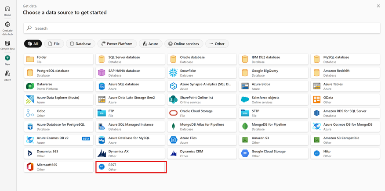The width and height of the screenshot is (385, 191).
Task: Click the Azure Data Explorer (Kusto) icon
Action: pos(30,99)
